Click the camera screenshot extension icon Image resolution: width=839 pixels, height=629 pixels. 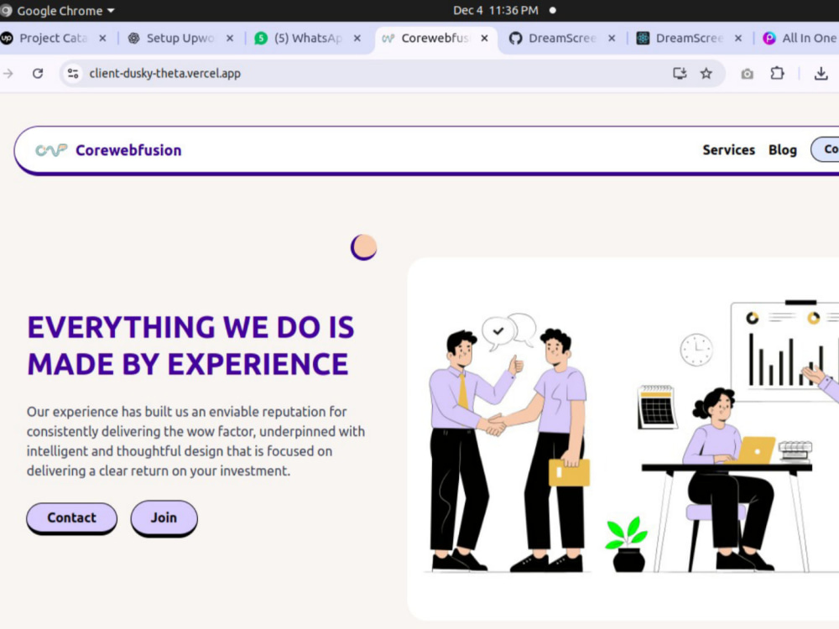pos(747,74)
